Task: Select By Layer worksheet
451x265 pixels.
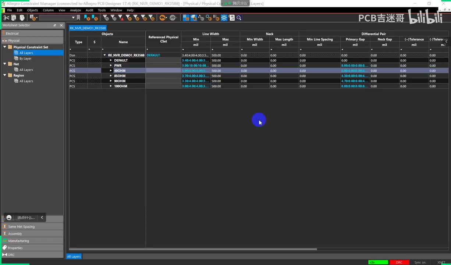Action: pos(25,59)
